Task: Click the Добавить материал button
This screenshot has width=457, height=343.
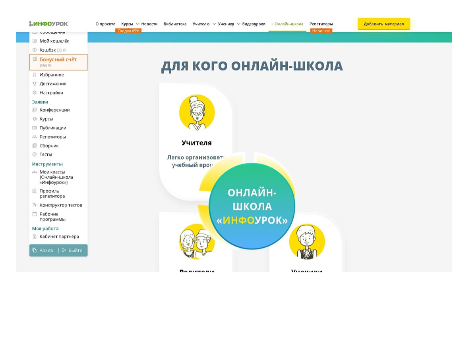Action: pyautogui.click(x=384, y=24)
